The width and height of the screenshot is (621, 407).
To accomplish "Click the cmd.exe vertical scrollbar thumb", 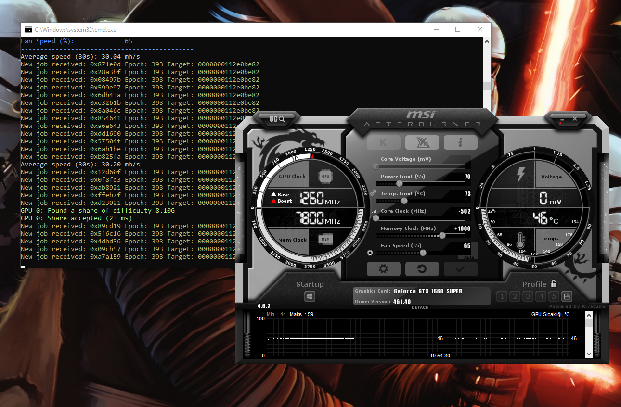I will coord(487,86).
